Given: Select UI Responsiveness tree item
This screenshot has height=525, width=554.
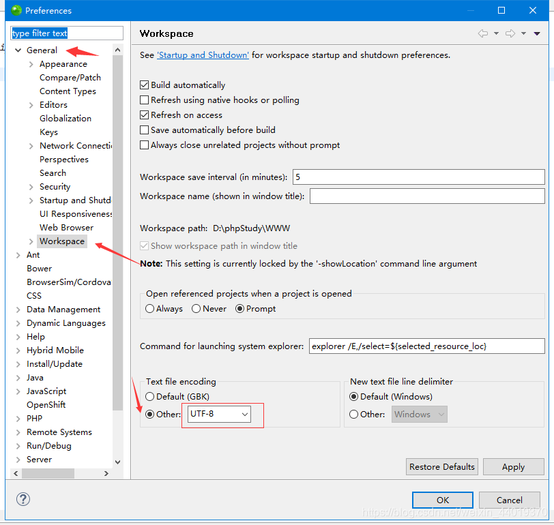Looking at the screenshot, I should (76, 214).
